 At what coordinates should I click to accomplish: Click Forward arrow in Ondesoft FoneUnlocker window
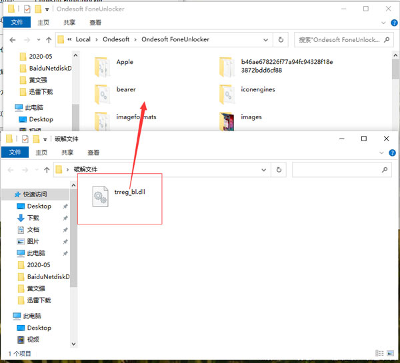point(27,40)
